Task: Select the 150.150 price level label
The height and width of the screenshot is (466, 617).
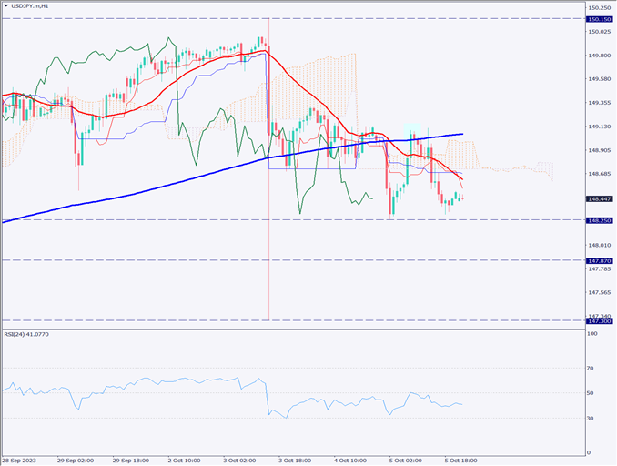Action: 598,19
